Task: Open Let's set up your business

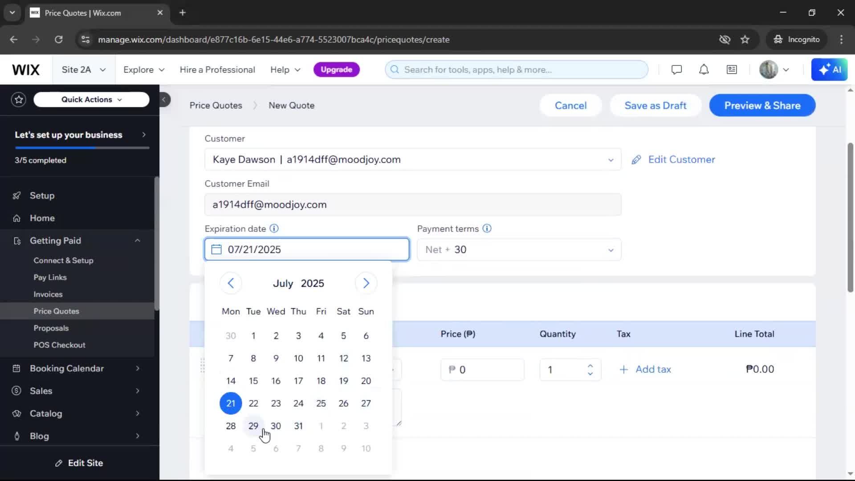Action: [80, 135]
